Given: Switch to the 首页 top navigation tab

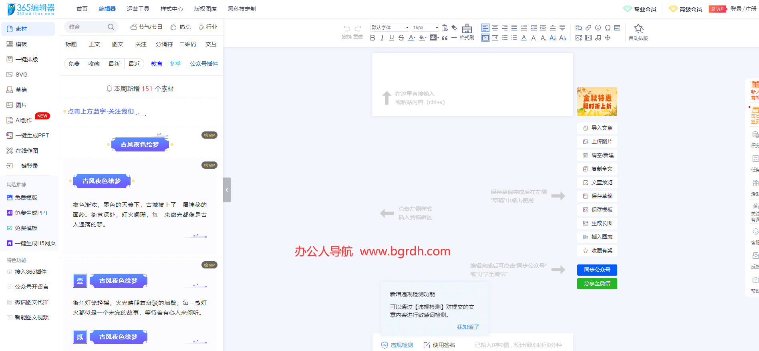Looking at the screenshot, I should [82, 9].
